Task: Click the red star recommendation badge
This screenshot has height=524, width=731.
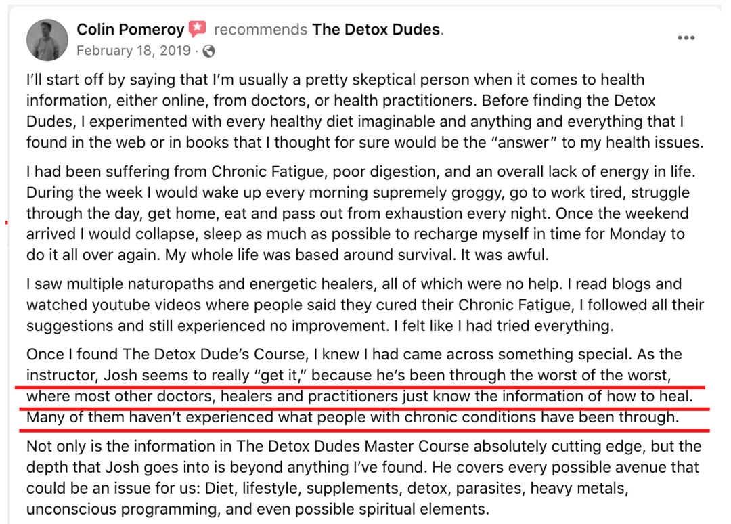Action: click(x=197, y=29)
